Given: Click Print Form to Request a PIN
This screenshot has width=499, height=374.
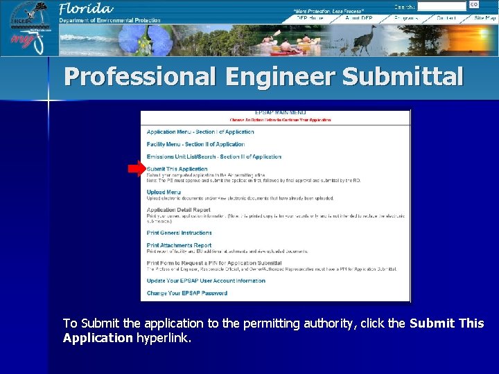Looking at the screenshot, I should [214, 263].
